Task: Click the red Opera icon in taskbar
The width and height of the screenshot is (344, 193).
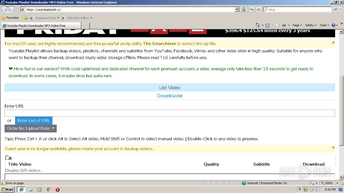Action: tap(58, 190)
